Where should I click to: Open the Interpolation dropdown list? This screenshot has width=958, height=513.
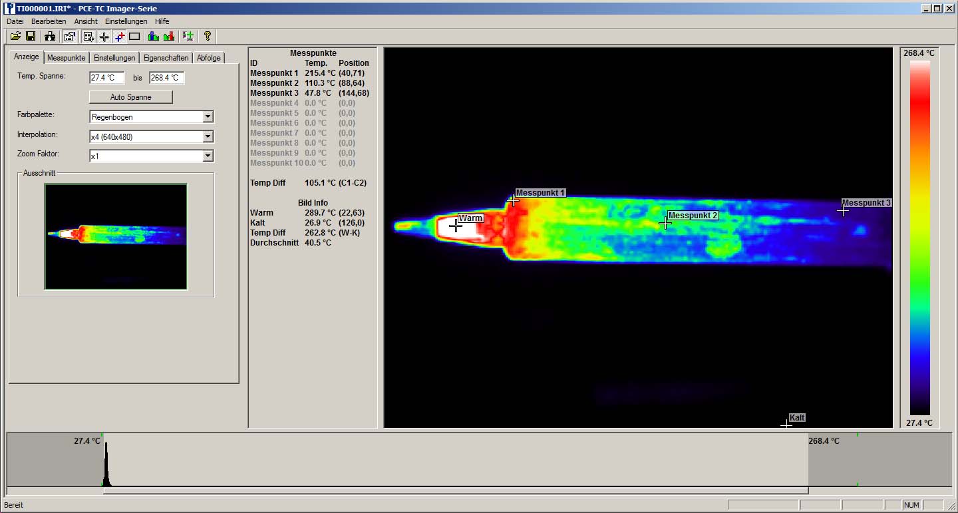pos(208,136)
